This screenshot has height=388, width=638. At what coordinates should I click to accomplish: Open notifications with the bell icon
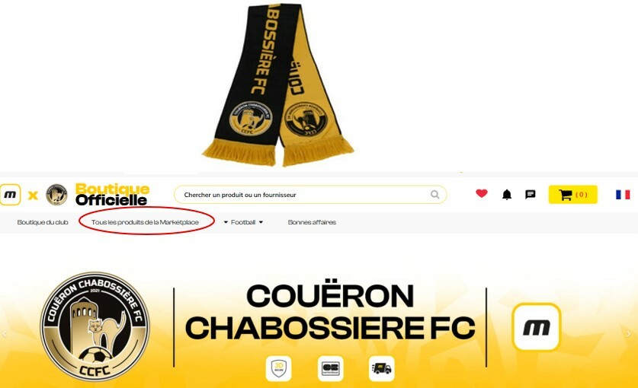[507, 195]
